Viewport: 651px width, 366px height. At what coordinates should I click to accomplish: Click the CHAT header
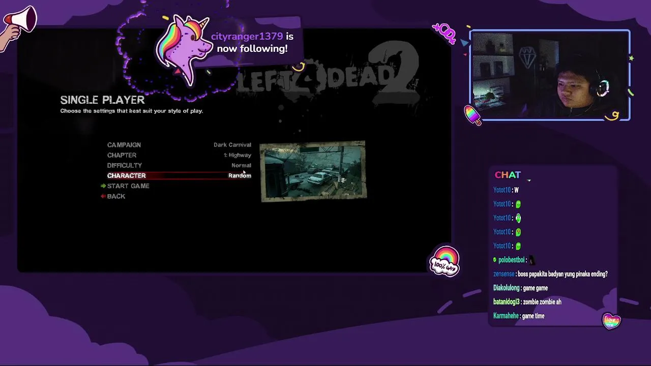tap(508, 175)
